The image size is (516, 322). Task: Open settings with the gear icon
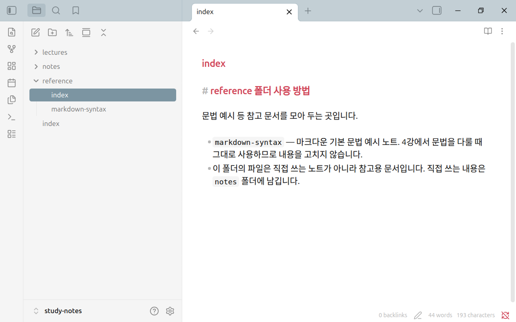[170, 311]
